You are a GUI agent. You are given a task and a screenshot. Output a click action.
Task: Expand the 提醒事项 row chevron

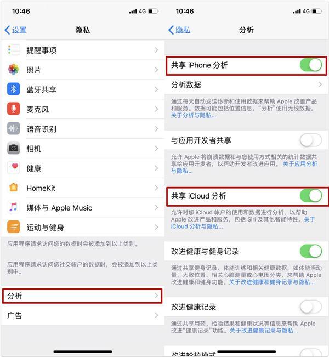156,50
